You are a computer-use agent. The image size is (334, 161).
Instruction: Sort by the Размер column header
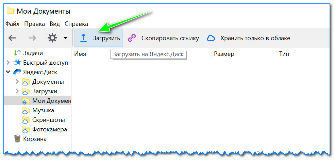[x=224, y=54]
